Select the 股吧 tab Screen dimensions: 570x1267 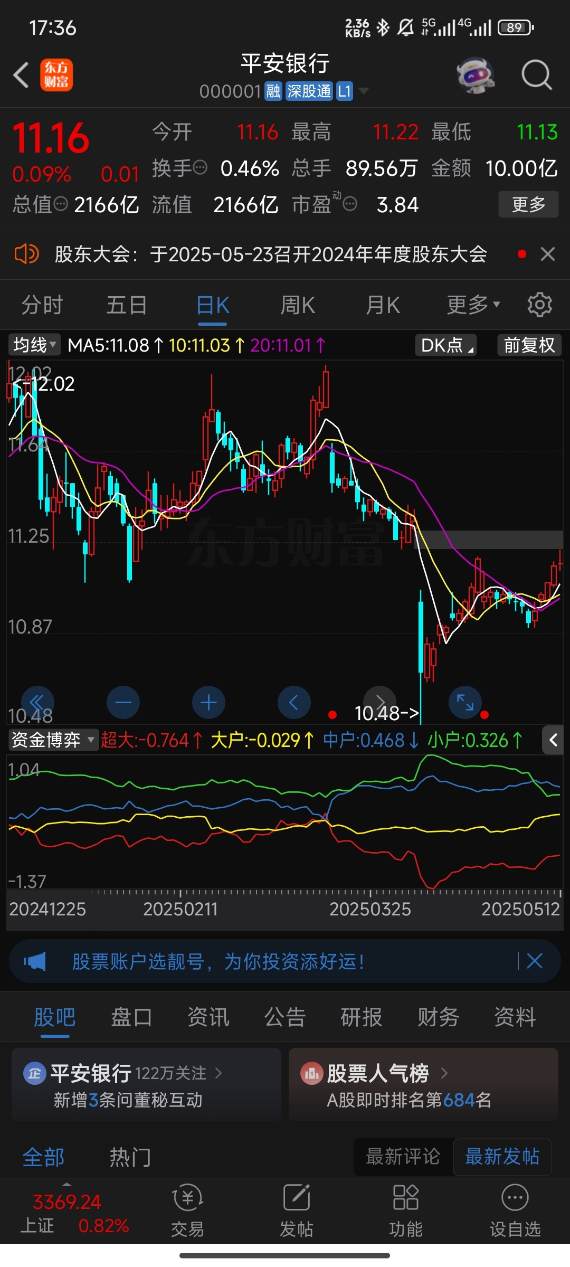tap(55, 1017)
